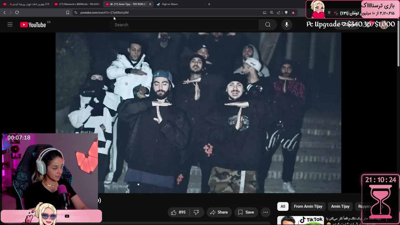Close the Amin Tijay TEH RUN tab

[150, 4]
